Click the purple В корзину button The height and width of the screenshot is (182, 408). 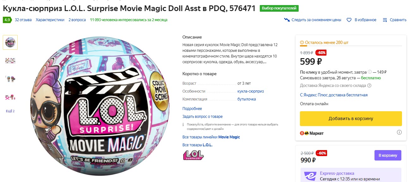click(x=388, y=155)
